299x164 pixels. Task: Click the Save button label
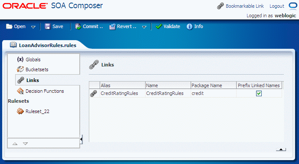pos(58,26)
